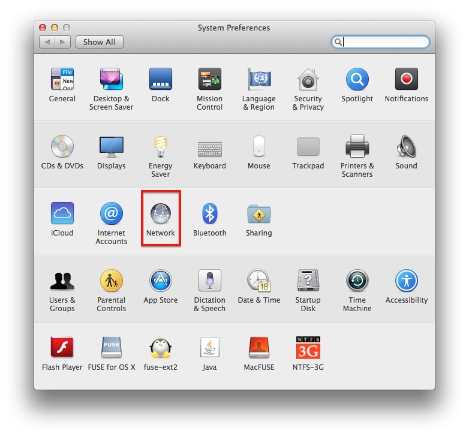Screen dimensions: 469x437
Task: Minimize the System Preferences window
Action: tap(55, 28)
